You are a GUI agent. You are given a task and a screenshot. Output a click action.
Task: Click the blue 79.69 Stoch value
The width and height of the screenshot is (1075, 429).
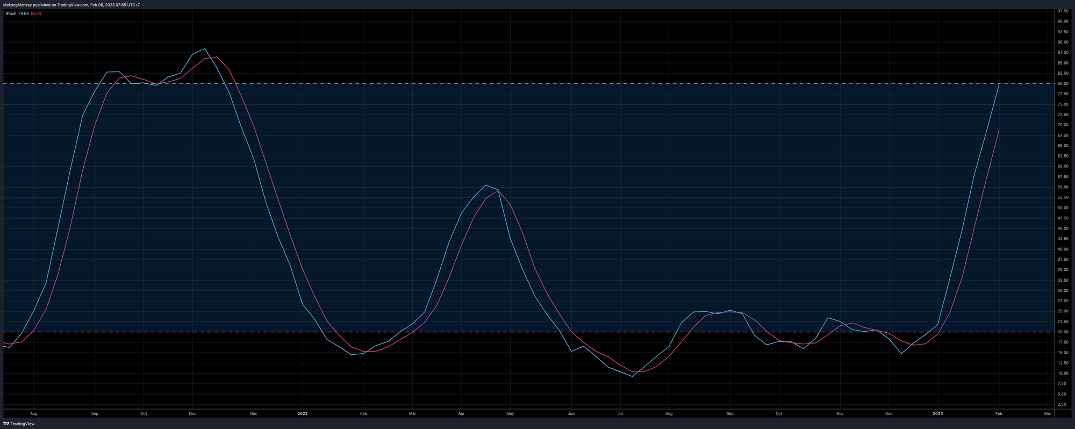click(24, 13)
